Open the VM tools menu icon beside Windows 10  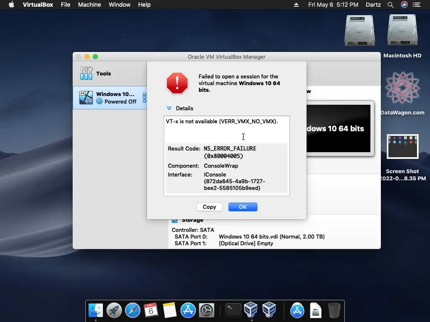[144, 98]
